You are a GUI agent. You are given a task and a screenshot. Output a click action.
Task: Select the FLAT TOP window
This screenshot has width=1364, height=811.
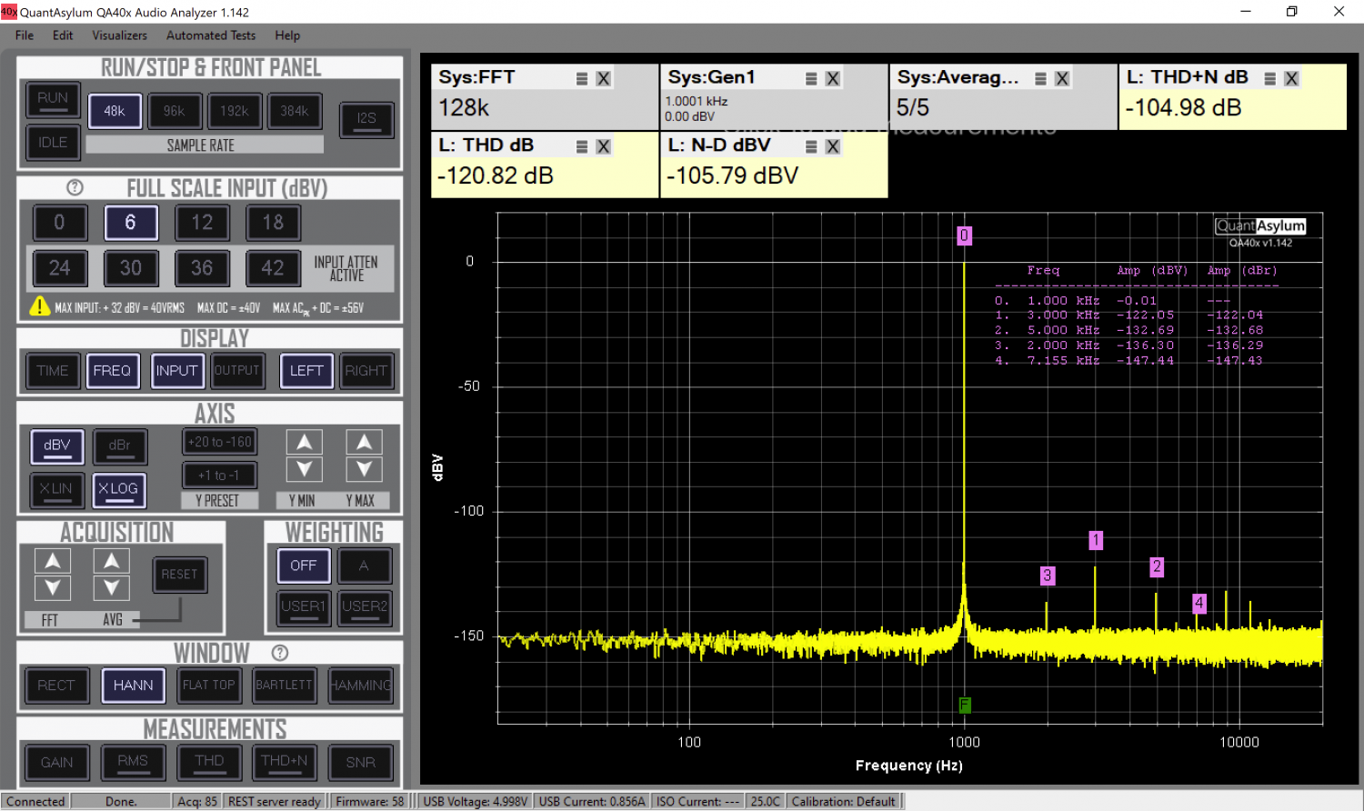(x=209, y=686)
